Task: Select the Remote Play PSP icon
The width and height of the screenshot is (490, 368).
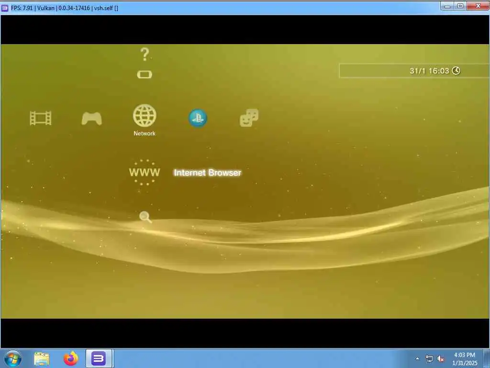Action: [x=145, y=74]
